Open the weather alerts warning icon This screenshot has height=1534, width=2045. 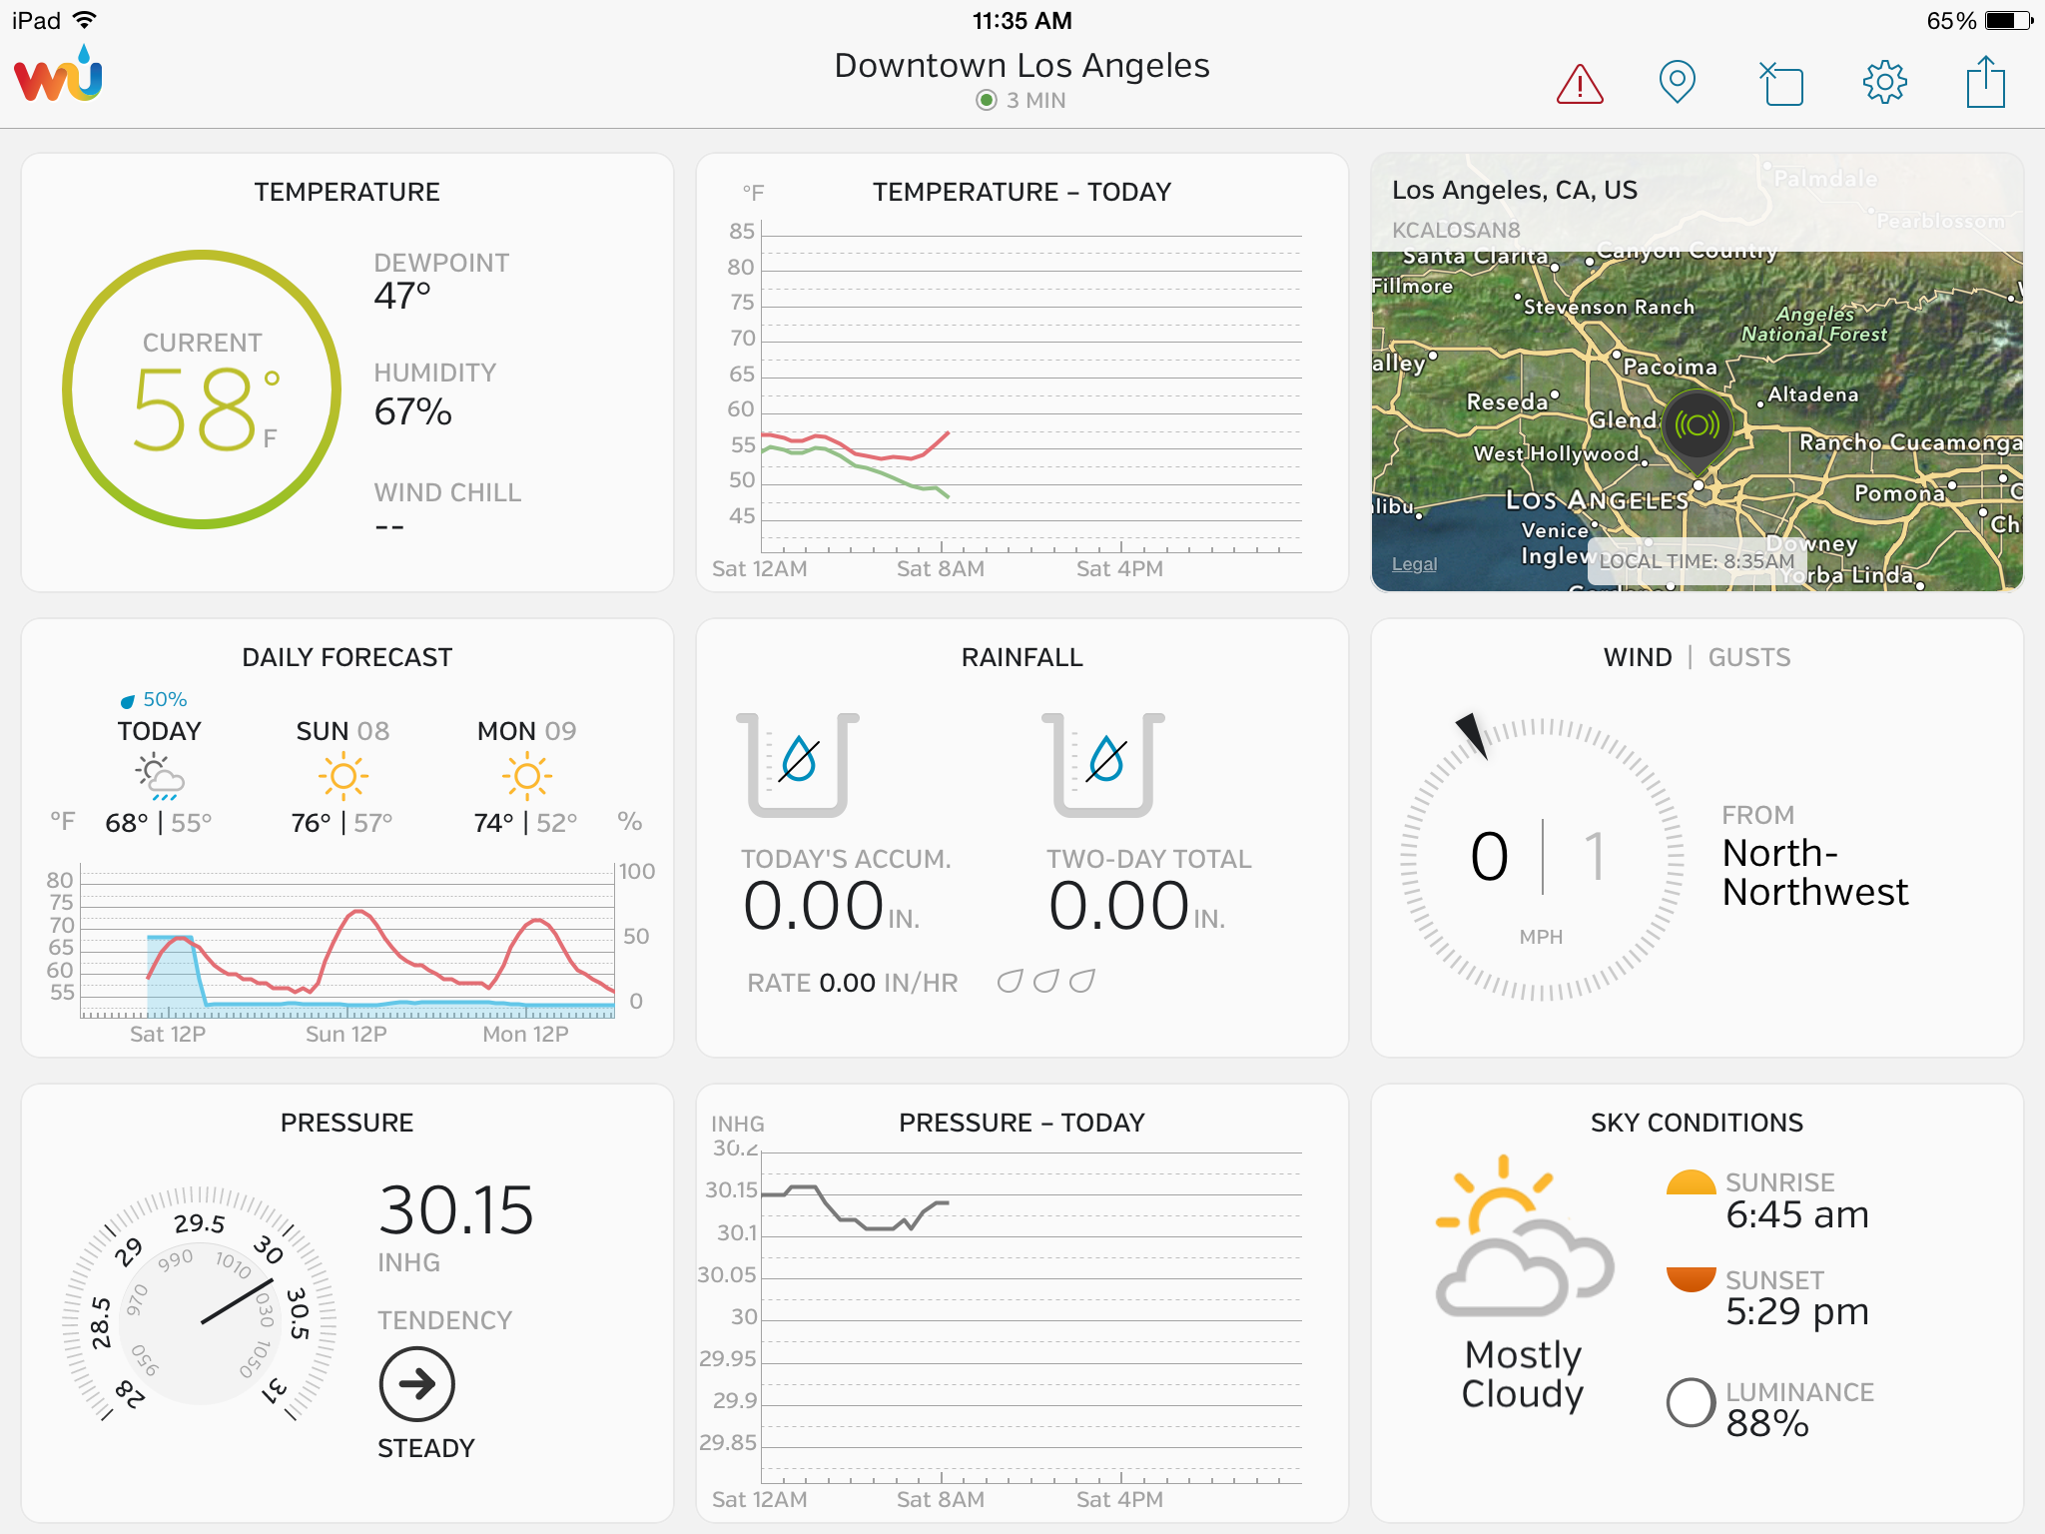pyautogui.click(x=1580, y=84)
